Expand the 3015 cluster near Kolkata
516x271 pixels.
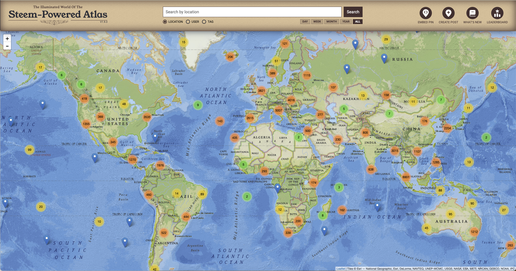pyautogui.click(x=395, y=151)
